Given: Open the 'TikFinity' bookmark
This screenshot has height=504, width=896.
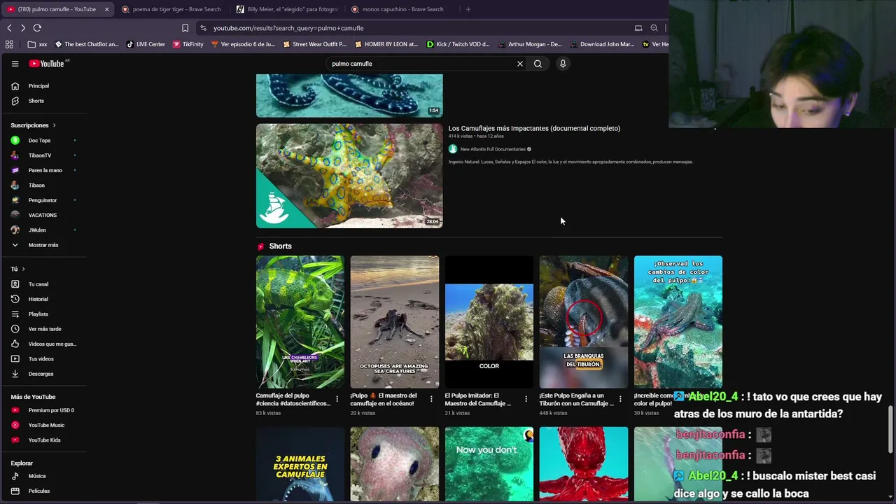Looking at the screenshot, I should tap(188, 44).
